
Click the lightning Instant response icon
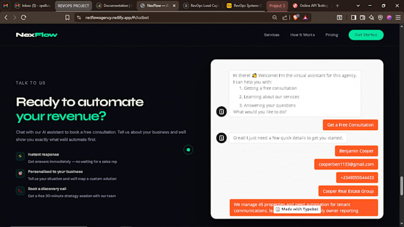pos(20,156)
